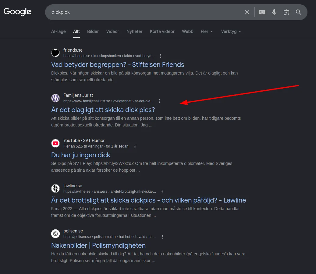Click the YouTube favicon

[x=55, y=143]
